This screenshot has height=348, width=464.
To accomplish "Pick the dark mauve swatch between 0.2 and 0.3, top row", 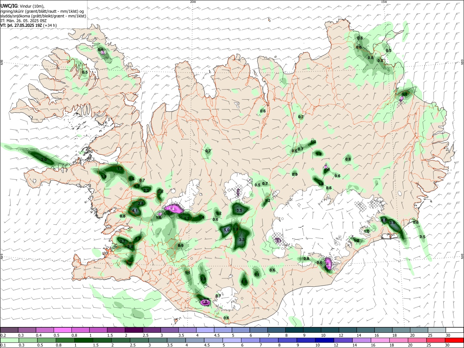I will tap(9, 330).
